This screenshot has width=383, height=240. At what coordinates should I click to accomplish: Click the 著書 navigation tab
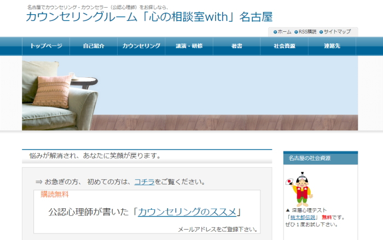(x=237, y=46)
